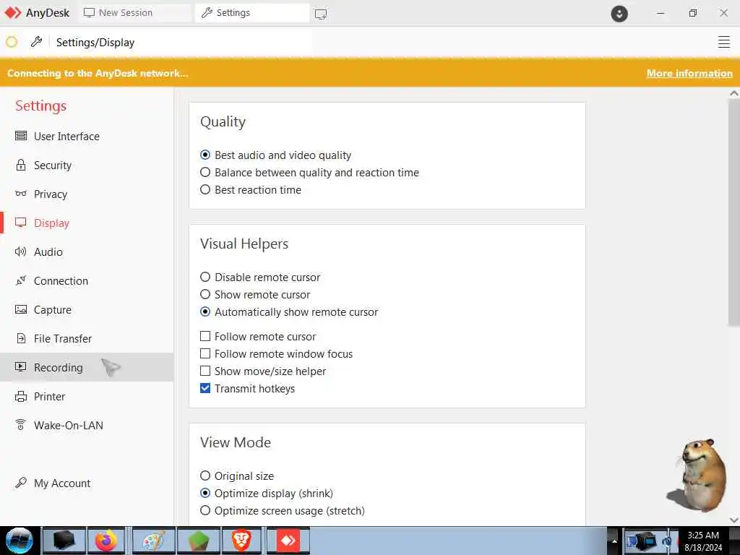
Task: Click the round dark download arrow icon
Action: (x=619, y=13)
